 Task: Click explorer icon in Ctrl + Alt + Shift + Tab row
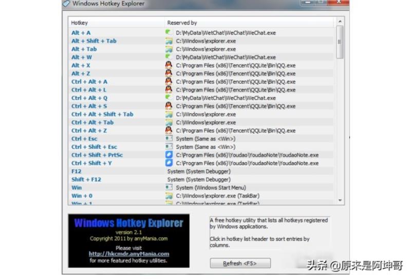pyautogui.click(x=169, y=114)
